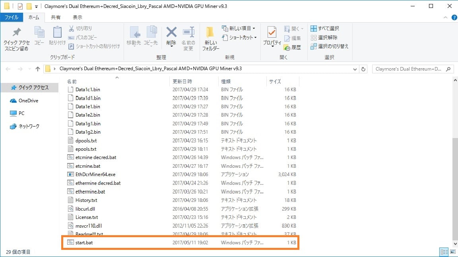Screen dimensions: 458x257
Task: Sort by the Size column header
Action: pyautogui.click(x=283, y=81)
